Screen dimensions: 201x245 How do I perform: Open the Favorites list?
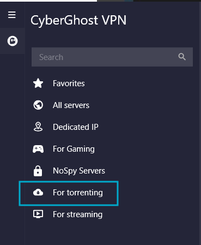pos(69,83)
